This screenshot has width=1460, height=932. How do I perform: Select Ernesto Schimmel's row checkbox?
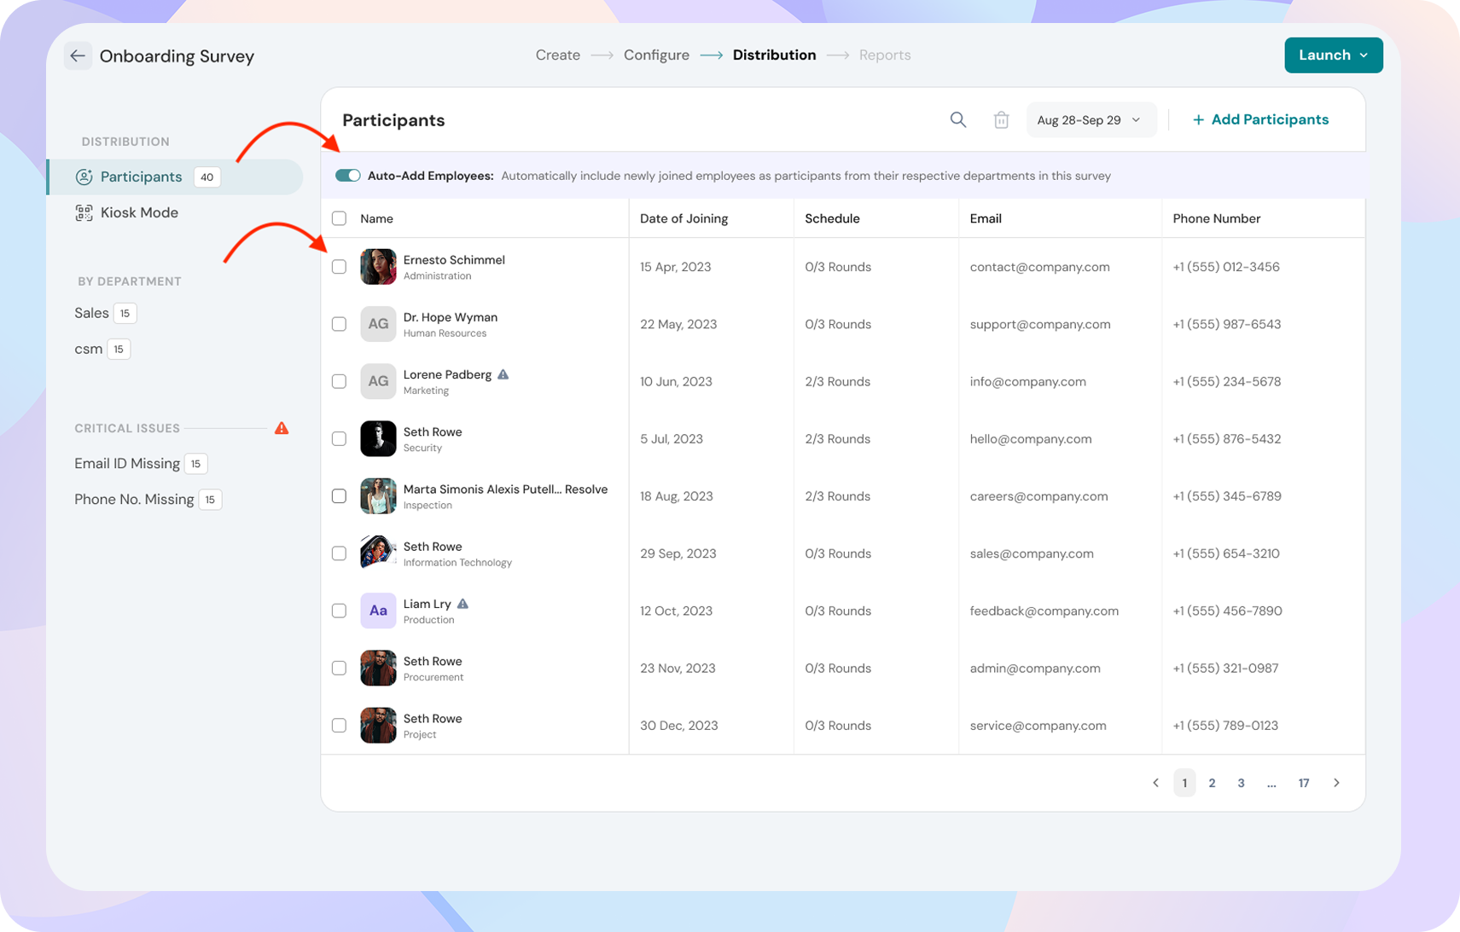pos(339,267)
